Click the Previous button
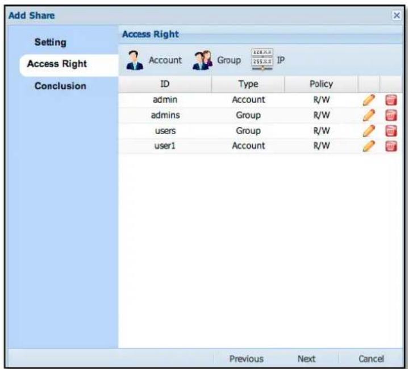Image resolution: width=408 pixels, height=369 pixels. [247, 359]
